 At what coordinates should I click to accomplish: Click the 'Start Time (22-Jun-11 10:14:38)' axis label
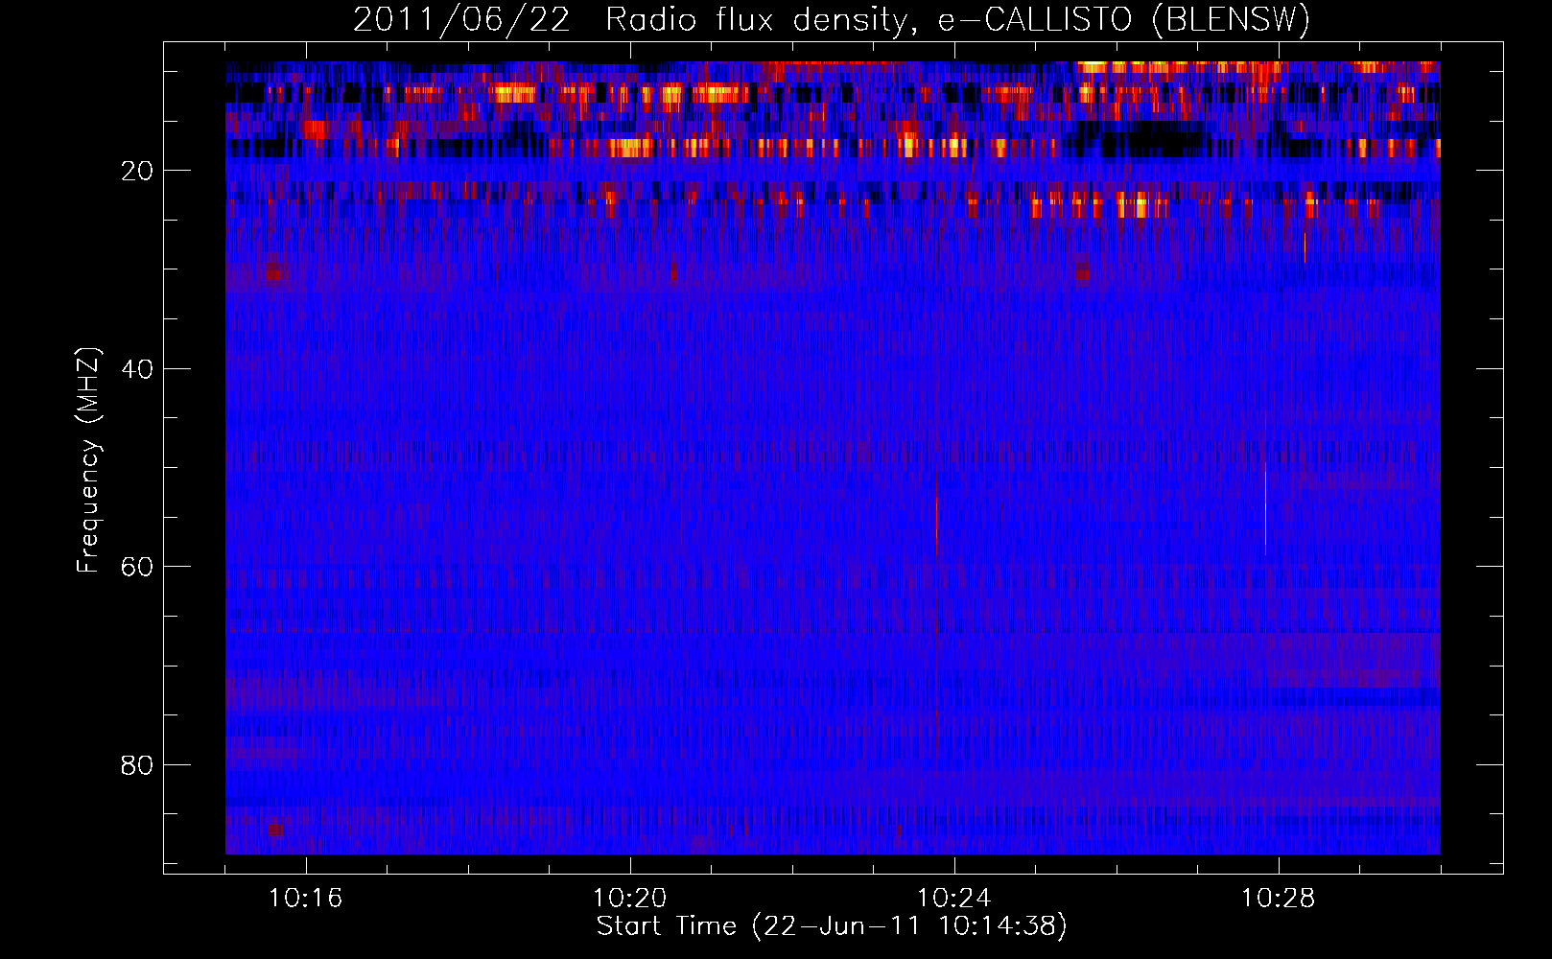[x=832, y=926]
